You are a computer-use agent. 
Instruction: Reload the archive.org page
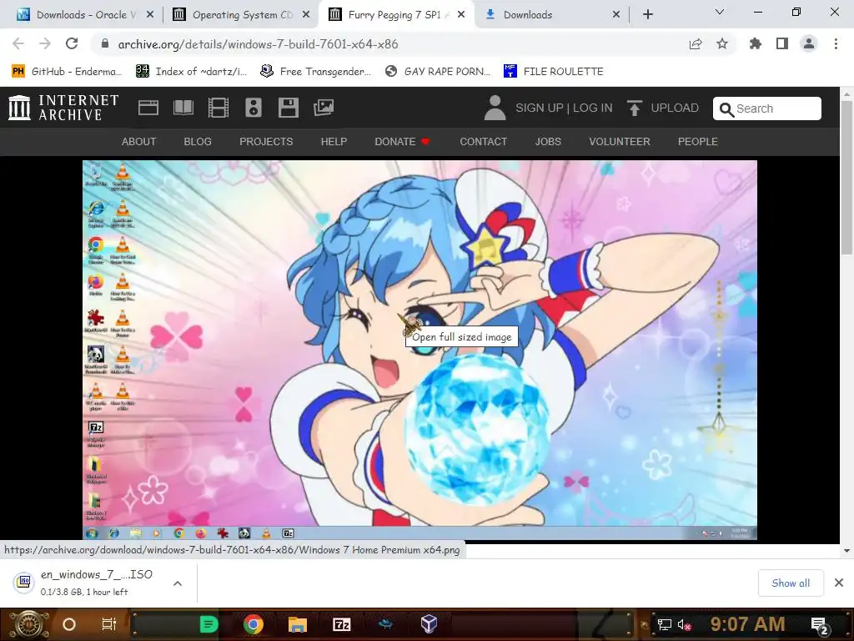pyautogui.click(x=72, y=43)
